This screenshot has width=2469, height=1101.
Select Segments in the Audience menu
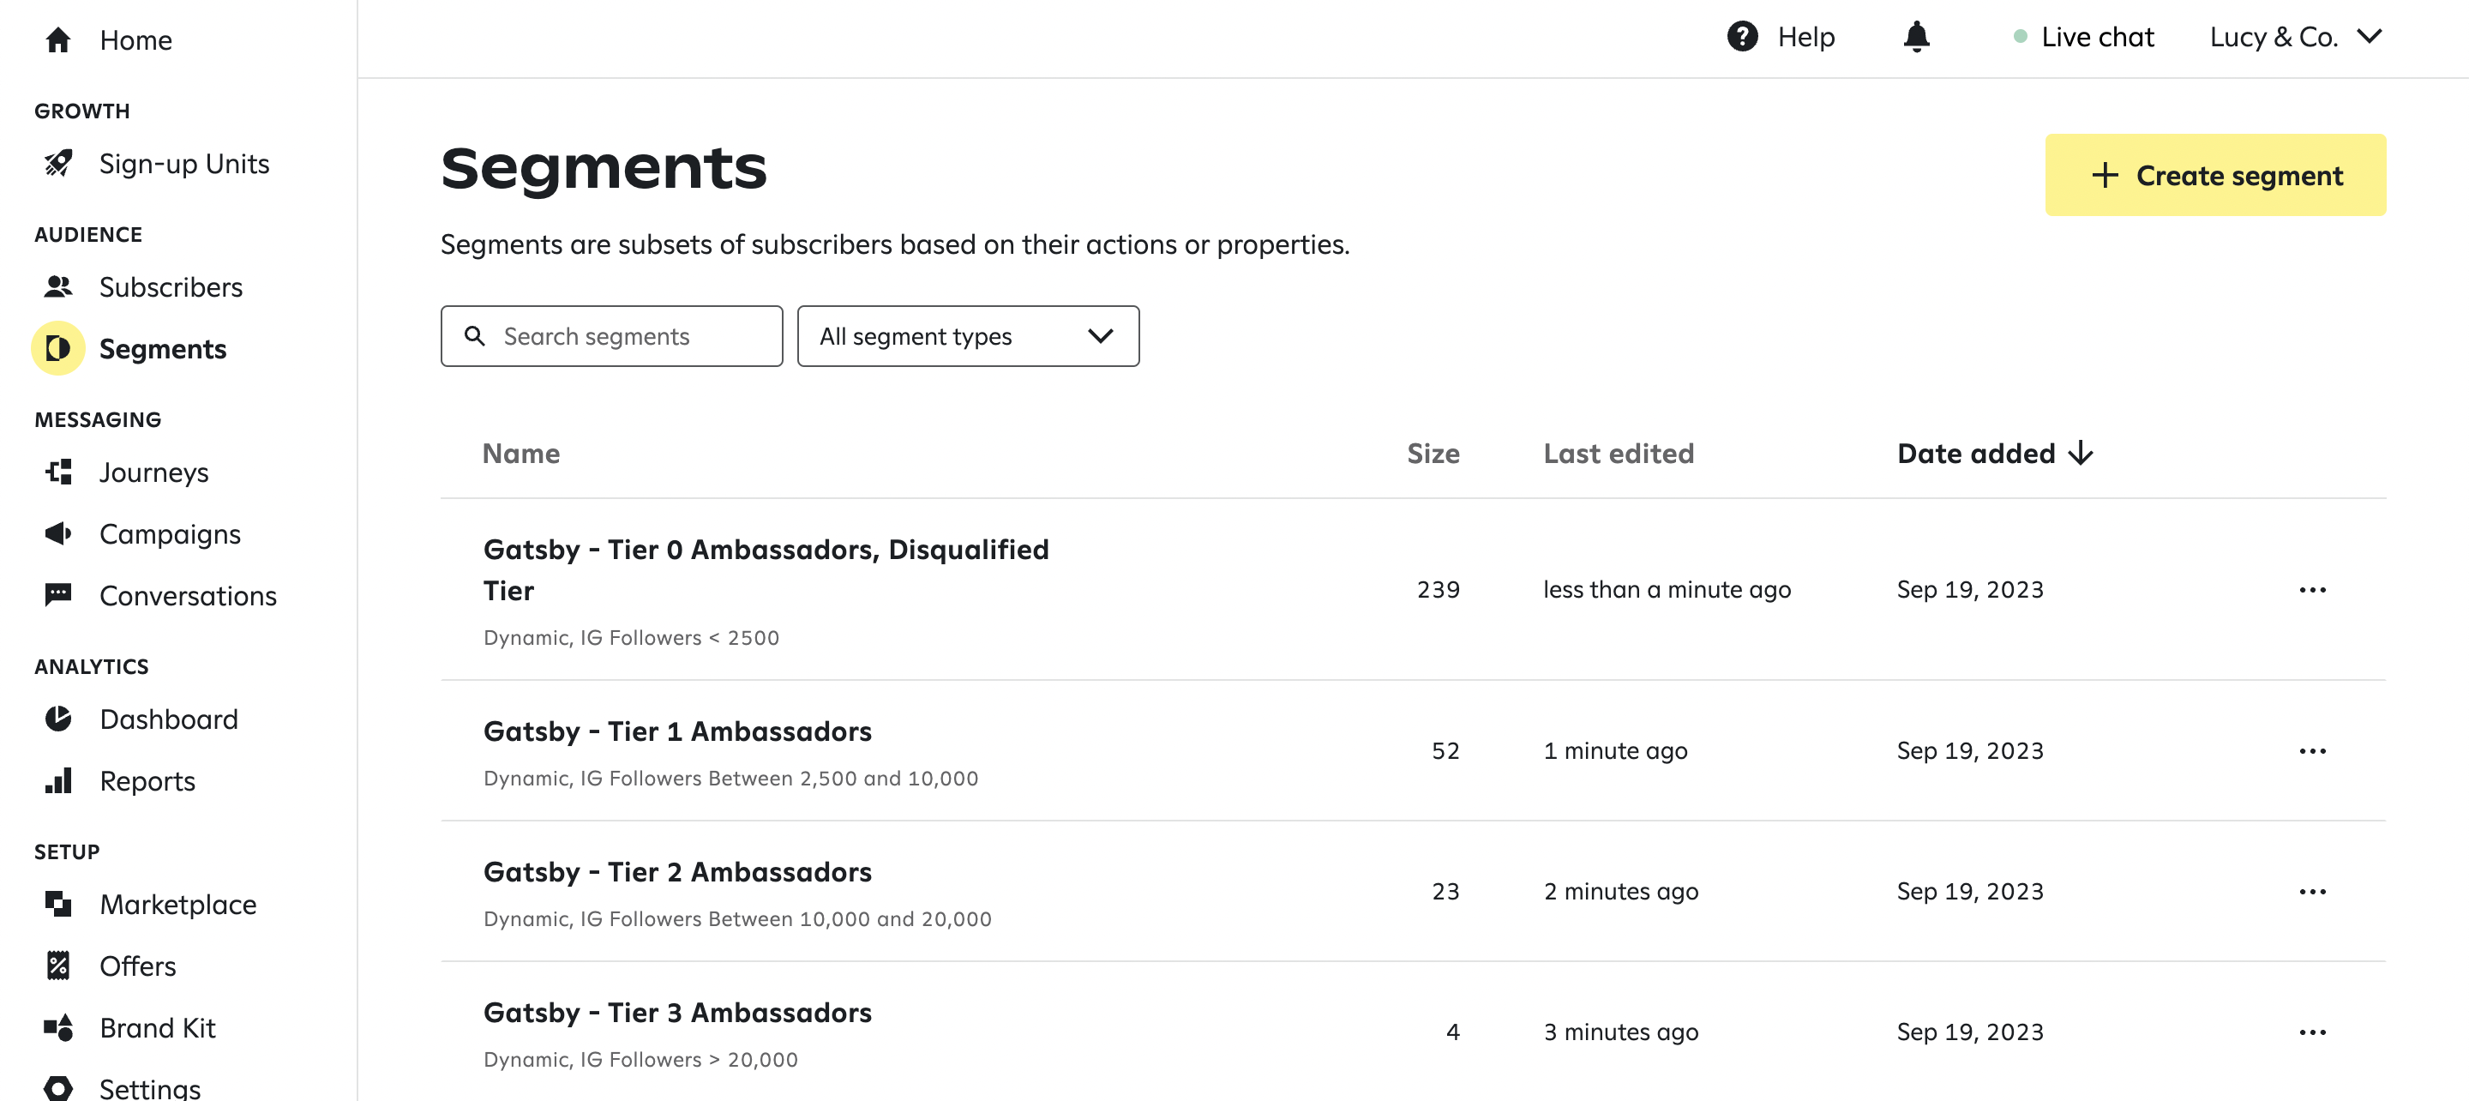164,346
